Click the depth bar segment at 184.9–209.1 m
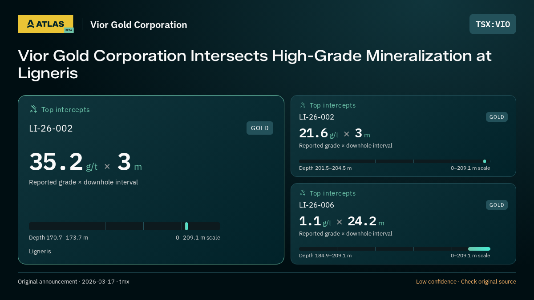Screen dimensions: 534x300 (479, 249)
